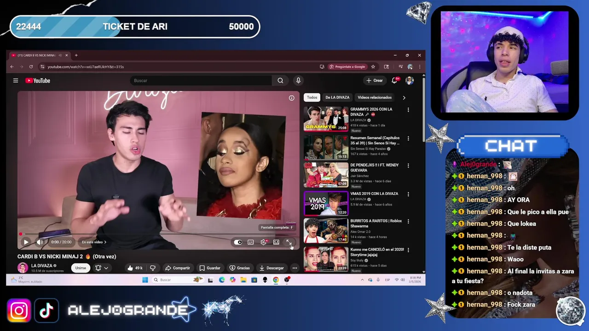This screenshot has height=331, width=589.
Task: Open YouTube notifications bell
Action: 394,80
